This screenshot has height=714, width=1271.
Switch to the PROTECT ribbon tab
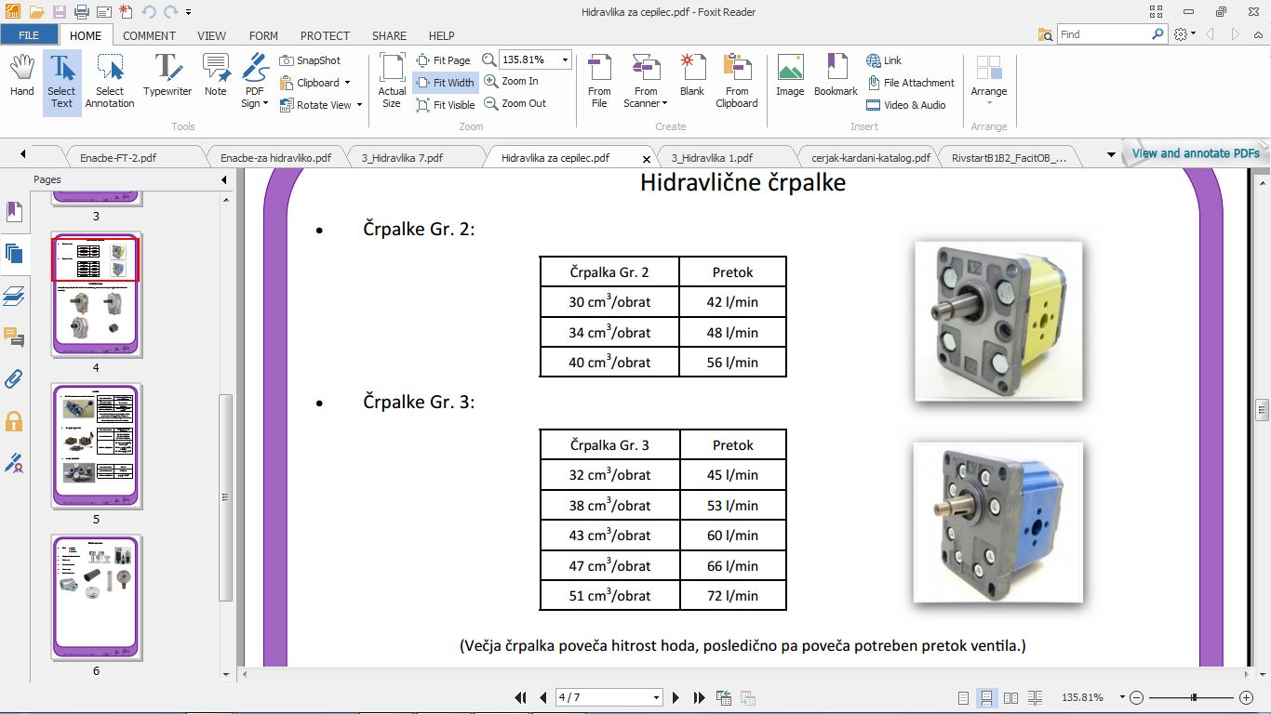[x=325, y=35]
